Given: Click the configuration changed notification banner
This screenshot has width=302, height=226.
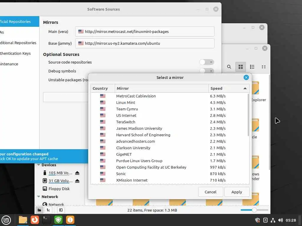Looking at the screenshot, I should pyautogui.click(x=44, y=156).
